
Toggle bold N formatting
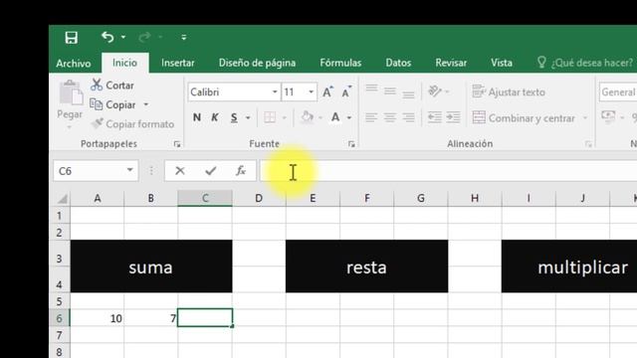[x=197, y=117]
